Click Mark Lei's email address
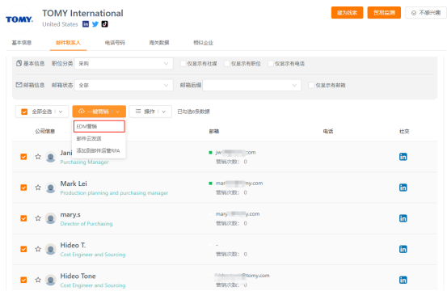Viewport: 447px width, 291px height. [x=239, y=183]
